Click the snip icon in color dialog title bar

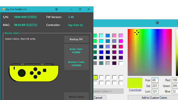157,23
